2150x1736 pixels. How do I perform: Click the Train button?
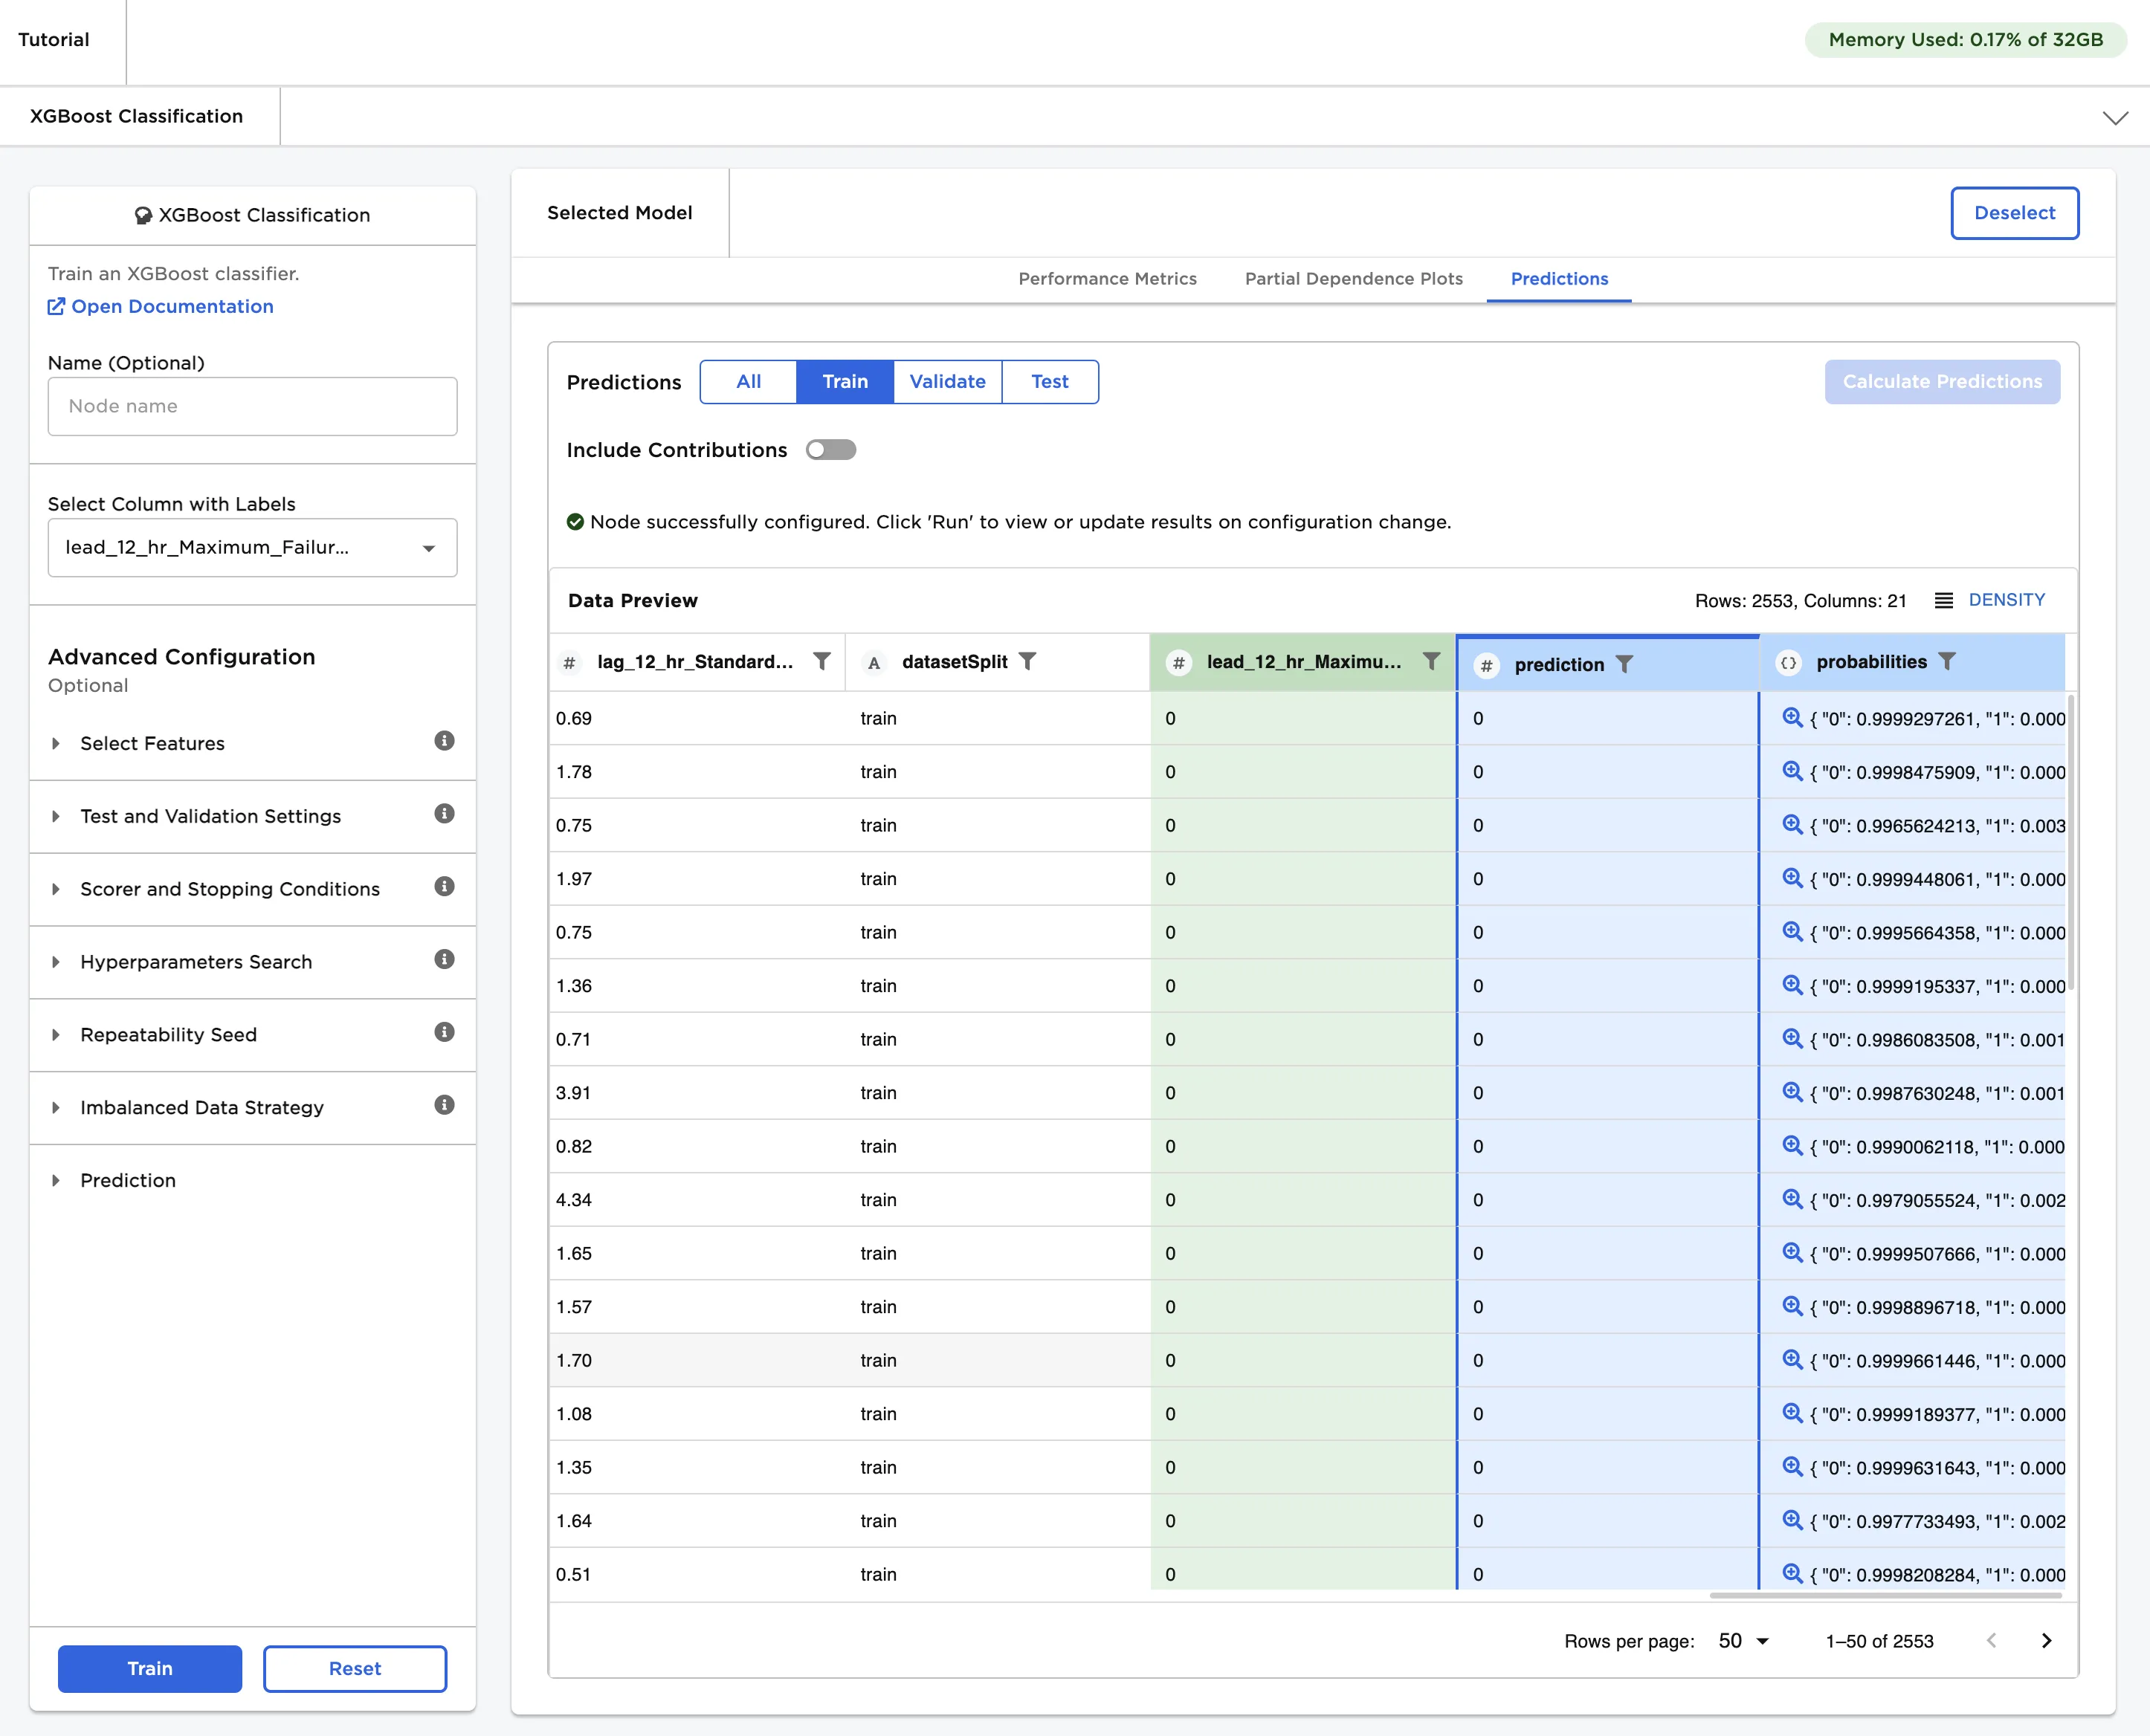tap(150, 1668)
